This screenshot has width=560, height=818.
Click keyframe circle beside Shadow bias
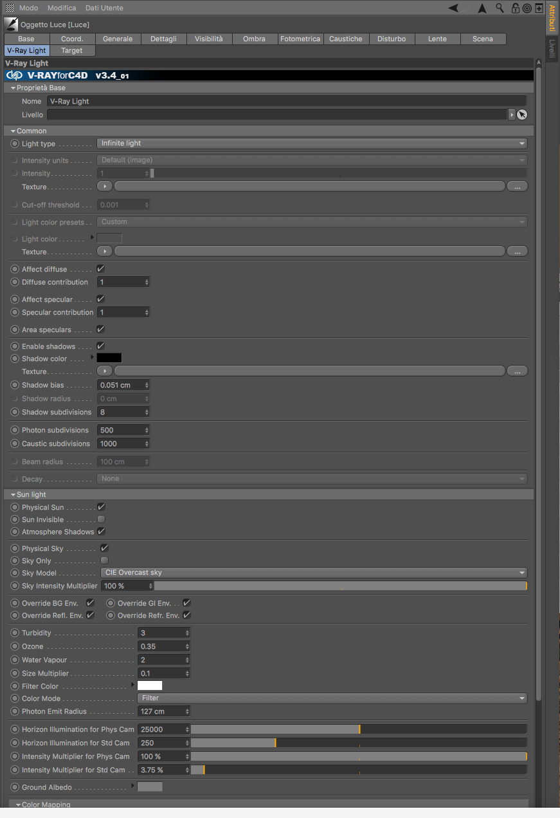pyautogui.click(x=15, y=385)
